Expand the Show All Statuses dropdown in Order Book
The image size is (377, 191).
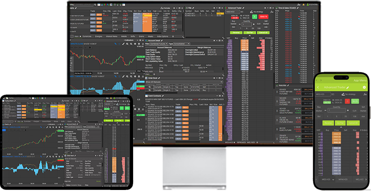click(184, 82)
